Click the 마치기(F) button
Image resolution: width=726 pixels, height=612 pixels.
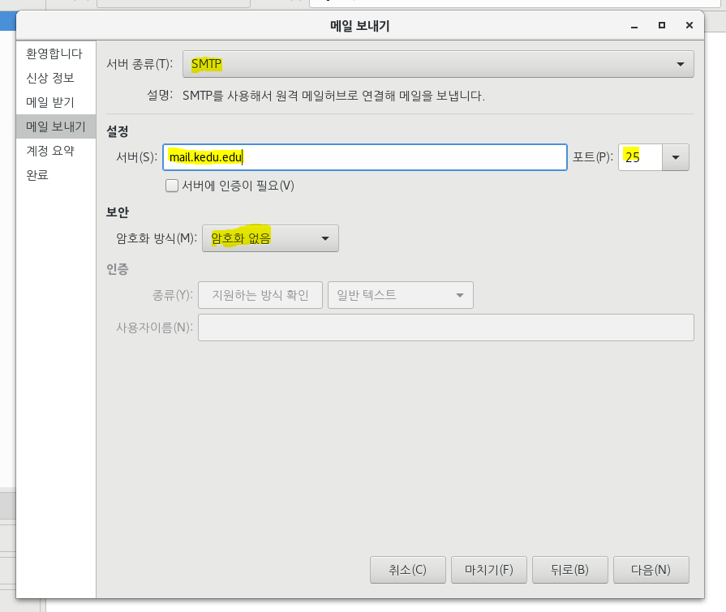tap(489, 570)
